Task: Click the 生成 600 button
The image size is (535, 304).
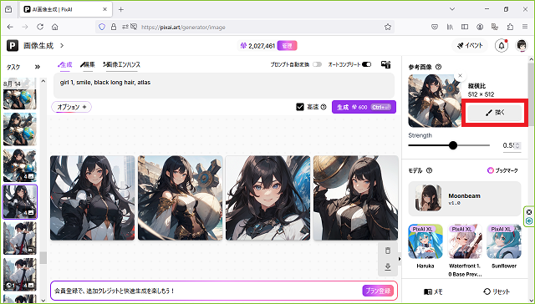Action: click(x=364, y=107)
